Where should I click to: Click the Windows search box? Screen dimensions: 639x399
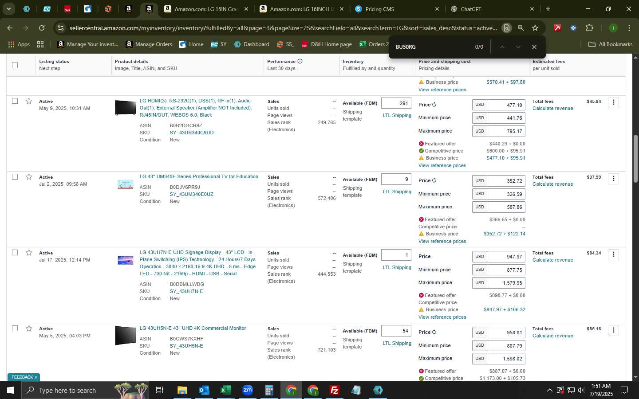tap(84, 390)
